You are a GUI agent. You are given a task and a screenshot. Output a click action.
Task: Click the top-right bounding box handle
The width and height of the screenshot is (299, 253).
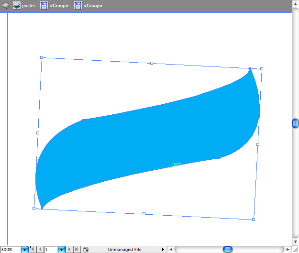262,69
